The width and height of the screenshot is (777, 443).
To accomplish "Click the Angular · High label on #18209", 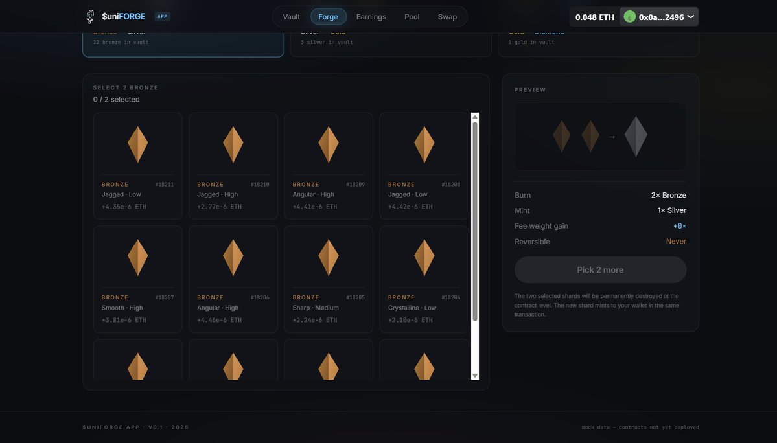I will (x=313, y=194).
